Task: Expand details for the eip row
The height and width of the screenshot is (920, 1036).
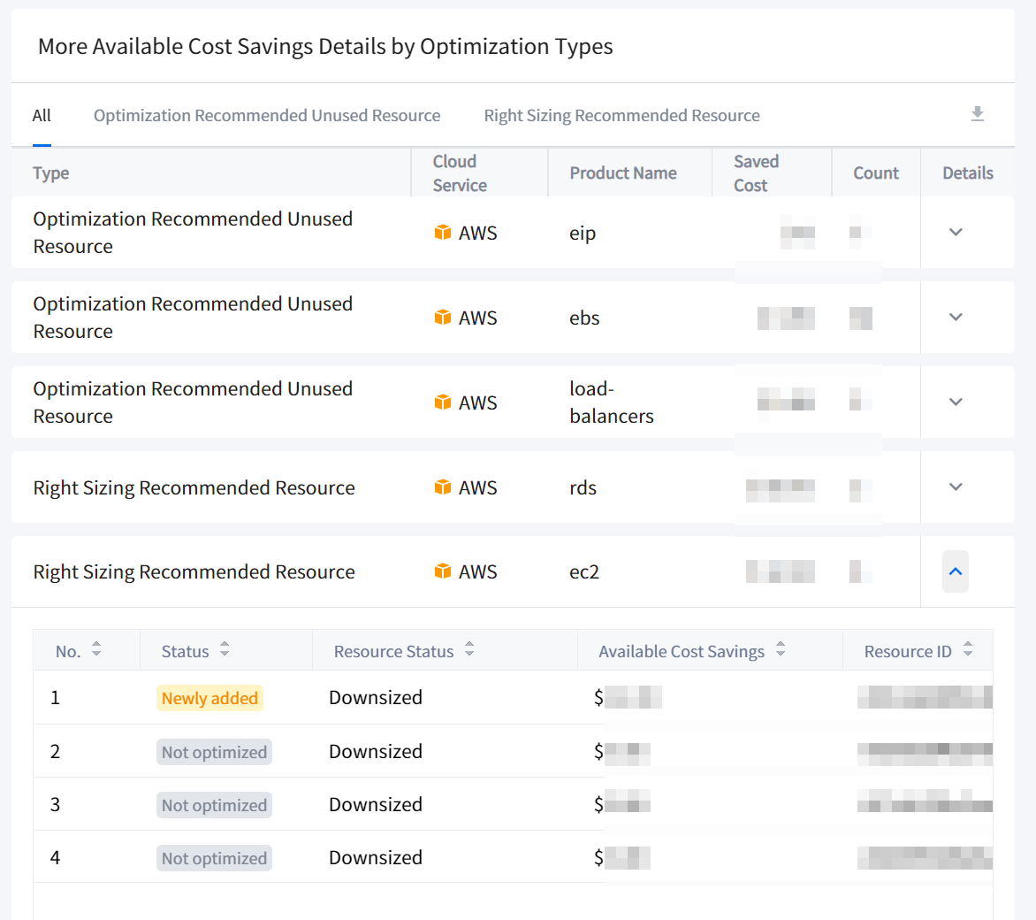Action: pyautogui.click(x=956, y=233)
